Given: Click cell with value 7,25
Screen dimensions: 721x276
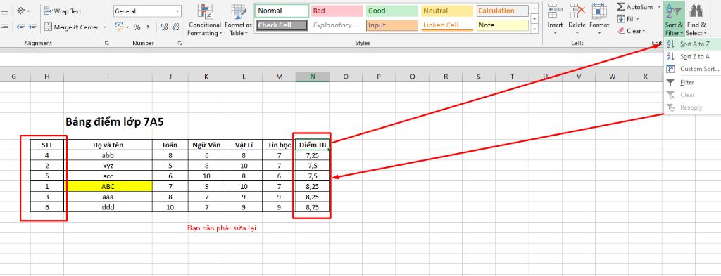Looking at the screenshot, I should pos(313,155).
